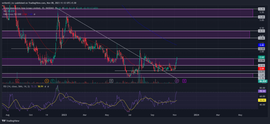Click the red 2.04 EMA price label

click(262, 68)
